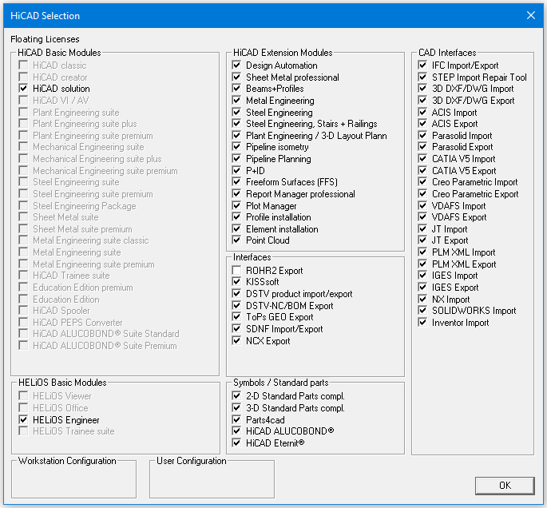Uncheck IGES Export interface
Viewport: 547px width, 508px height.
(x=422, y=287)
